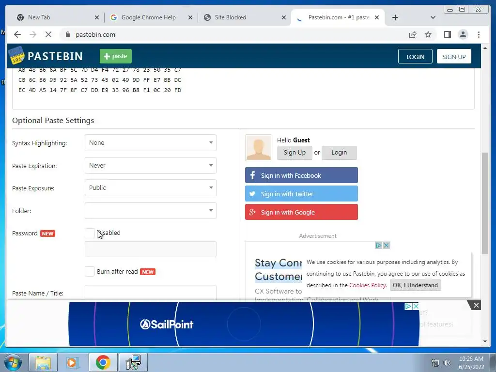Close the Google Chrome Help tab

(x=190, y=17)
